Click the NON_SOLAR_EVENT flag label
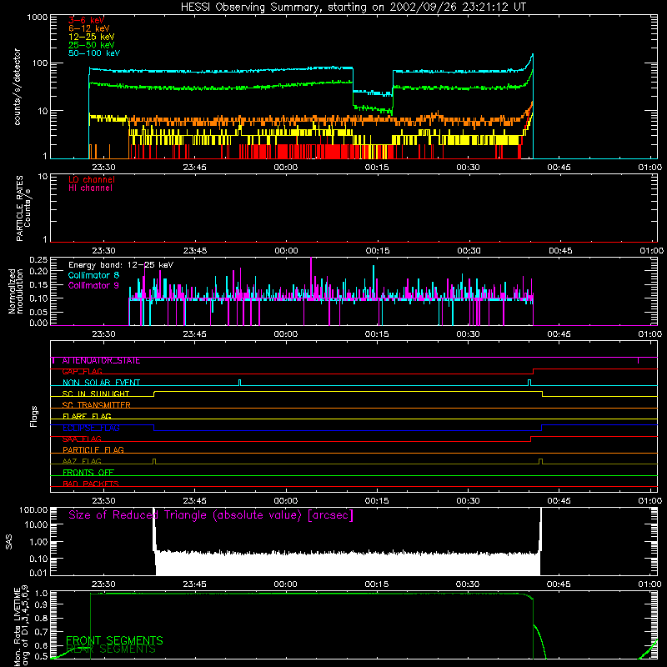Image resolution: width=667 pixels, height=667 pixels. tap(101, 383)
